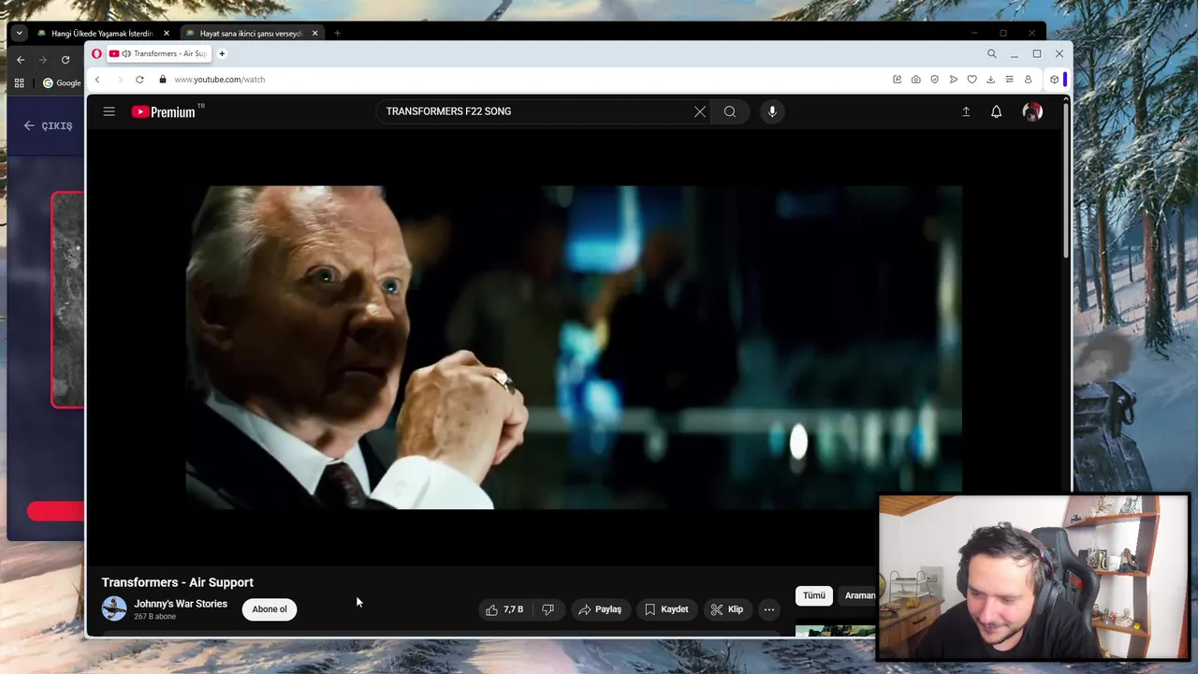Open YouTube notifications bell
This screenshot has height=674, width=1198.
point(996,111)
